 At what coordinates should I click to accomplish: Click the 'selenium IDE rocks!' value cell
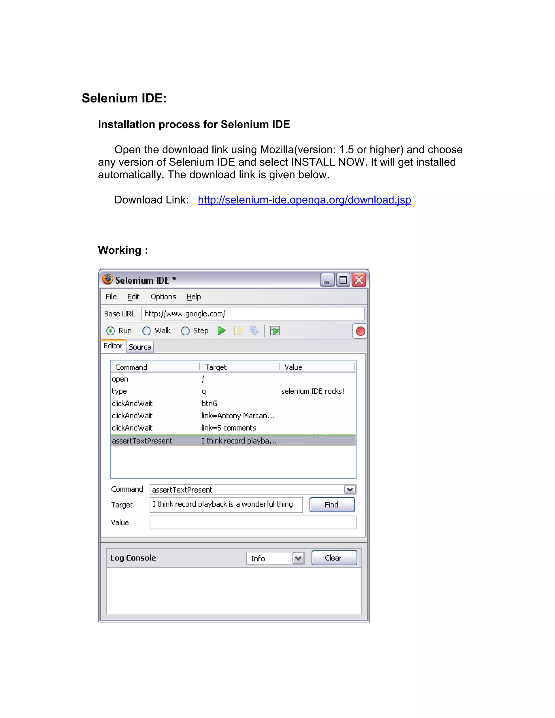pyautogui.click(x=313, y=391)
